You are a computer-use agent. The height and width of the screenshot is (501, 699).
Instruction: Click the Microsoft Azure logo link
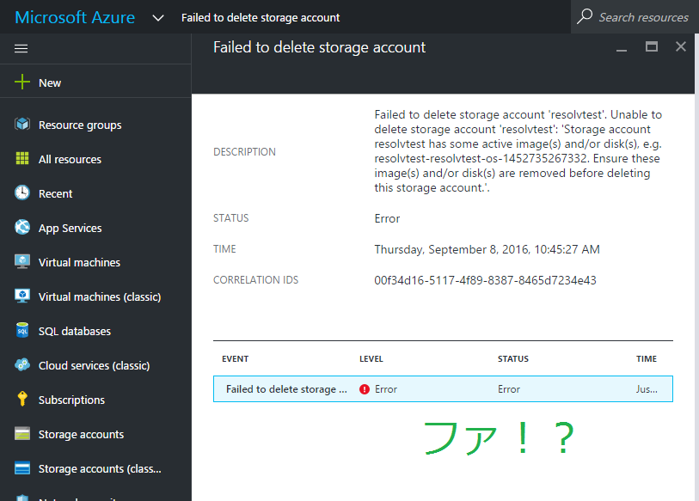click(x=75, y=17)
